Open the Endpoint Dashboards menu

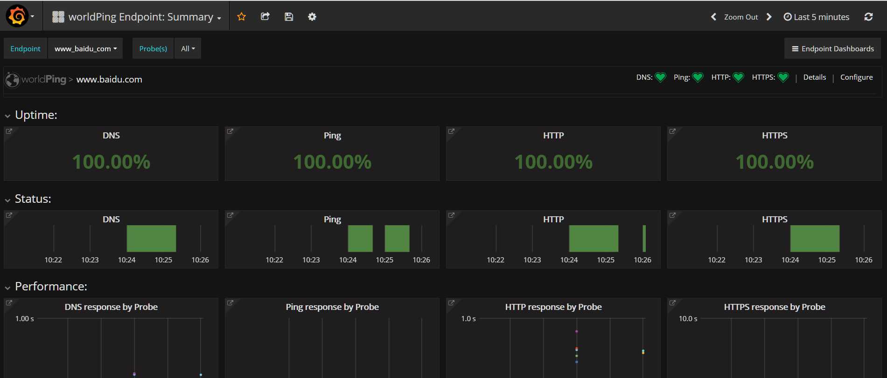click(832, 48)
